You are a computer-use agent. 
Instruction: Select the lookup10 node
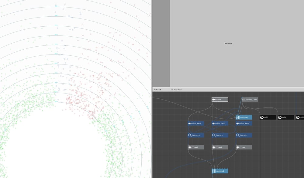pos(196,135)
